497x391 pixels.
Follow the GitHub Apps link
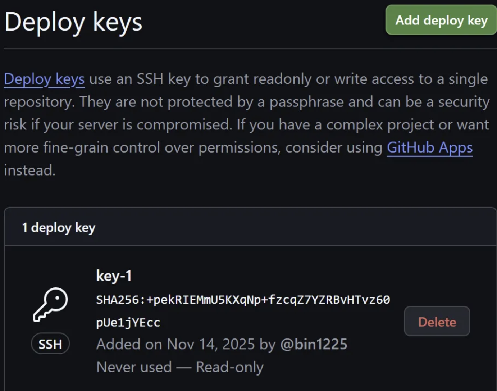pyautogui.click(x=429, y=147)
